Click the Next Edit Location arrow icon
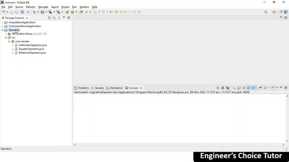 116,12
